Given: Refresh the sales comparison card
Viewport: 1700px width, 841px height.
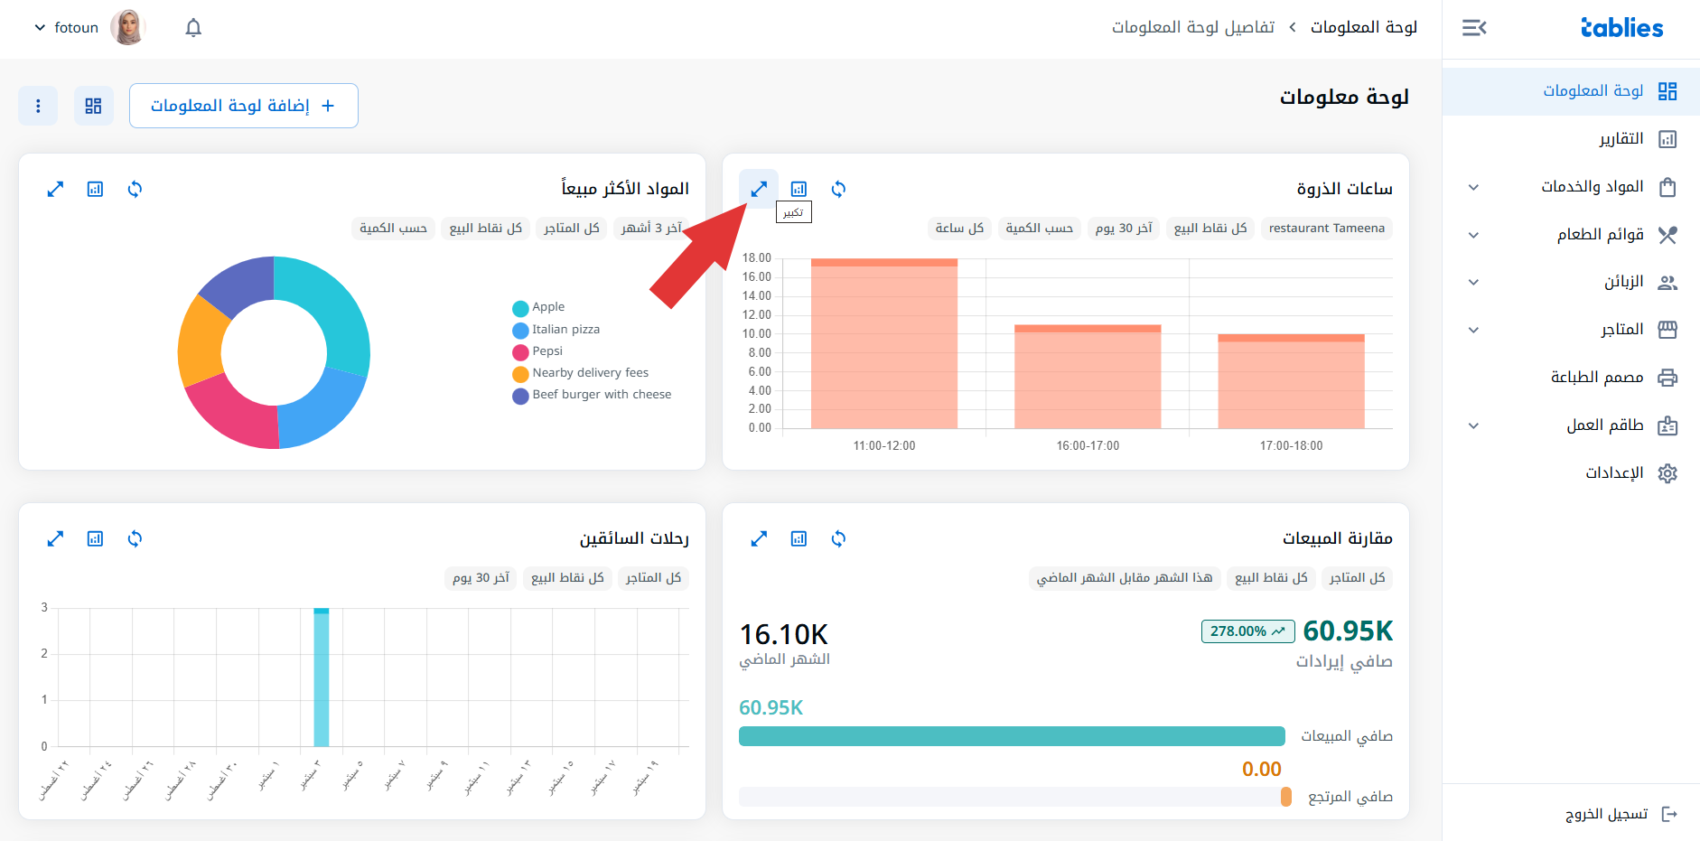Looking at the screenshot, I should click(x=838, y=538).
